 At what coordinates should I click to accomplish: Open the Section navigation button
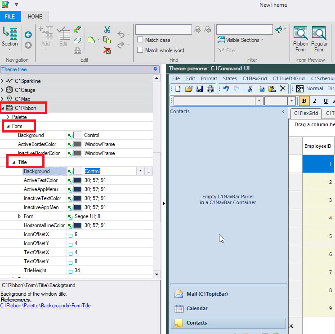pyautogui.click(x=10, y=39)
